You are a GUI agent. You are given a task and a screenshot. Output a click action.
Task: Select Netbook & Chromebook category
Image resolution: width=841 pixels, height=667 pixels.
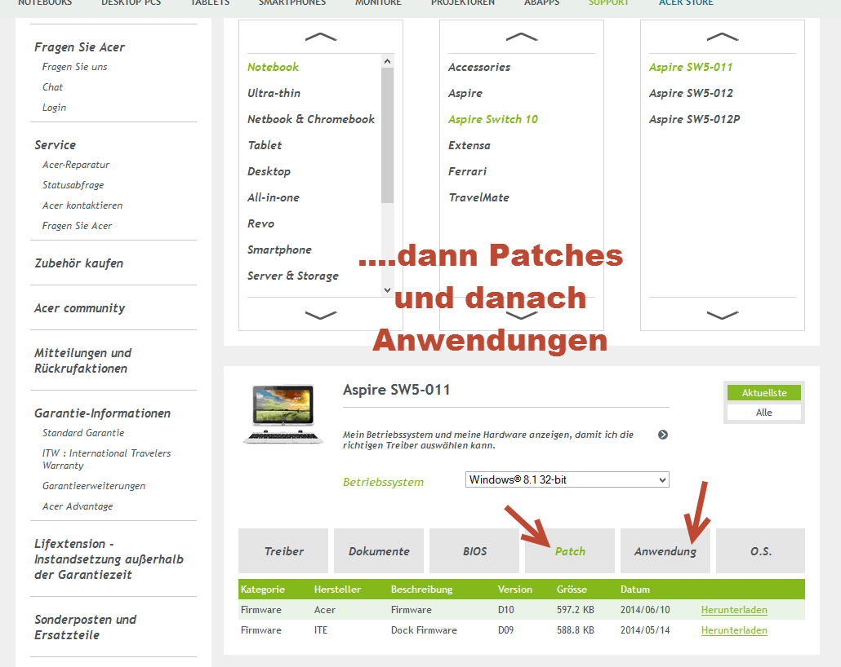click(310, 119)
